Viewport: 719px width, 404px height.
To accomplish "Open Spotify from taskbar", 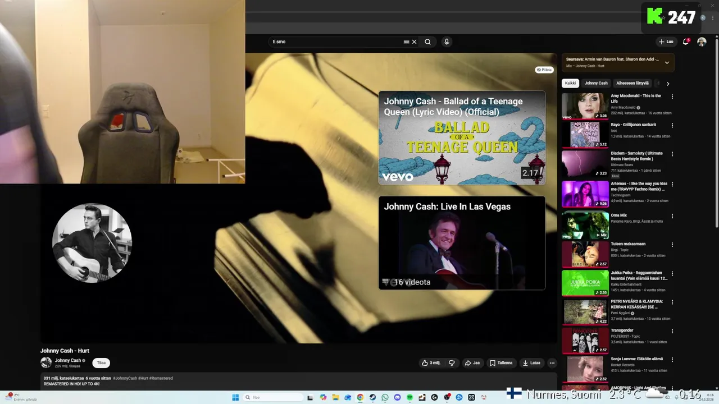I will click(409, 397).
